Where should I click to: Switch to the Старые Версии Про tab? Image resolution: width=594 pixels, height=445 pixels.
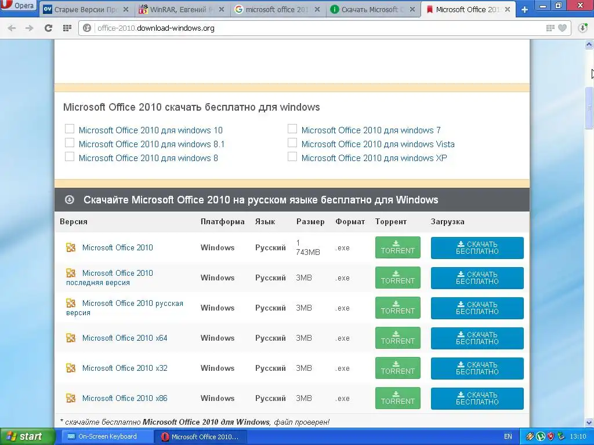(86, 9)
